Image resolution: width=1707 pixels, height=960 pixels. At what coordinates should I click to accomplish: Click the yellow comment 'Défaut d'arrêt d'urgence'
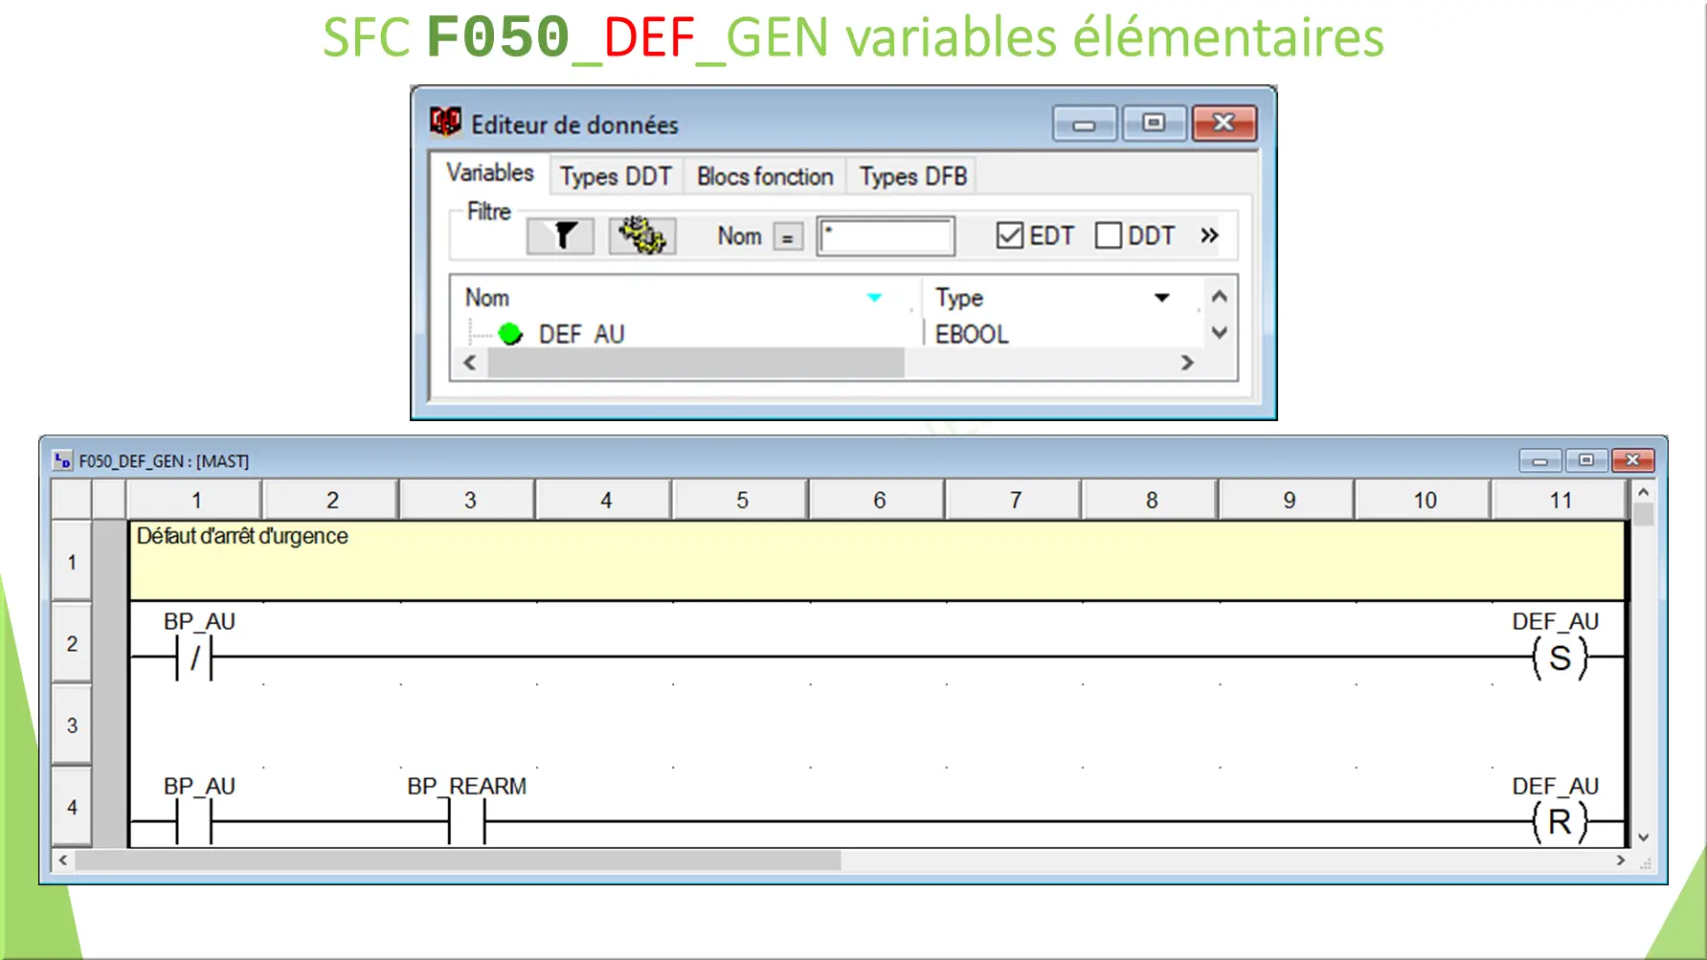(242, 537)
